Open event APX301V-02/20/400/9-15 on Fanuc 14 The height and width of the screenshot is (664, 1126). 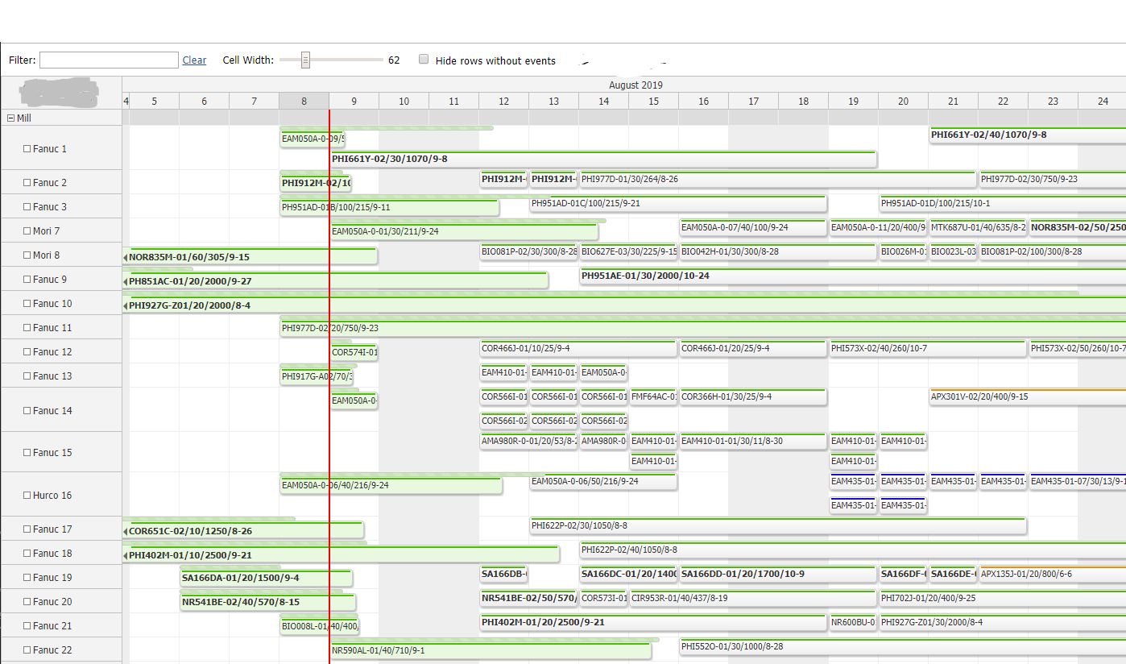click(1028, 397)
